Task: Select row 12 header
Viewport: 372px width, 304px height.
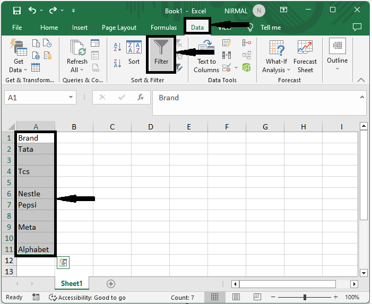Action: (x=9, y=260)
